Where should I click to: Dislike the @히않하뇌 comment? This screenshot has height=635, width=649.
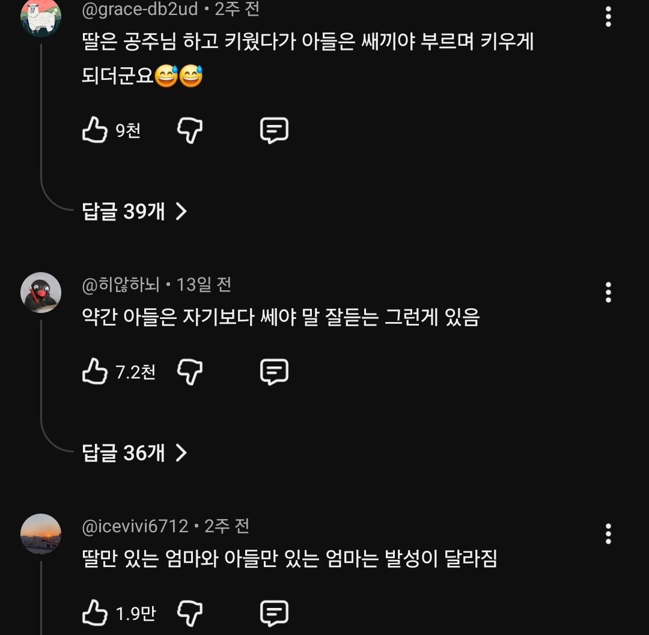(x=190, y=372)
